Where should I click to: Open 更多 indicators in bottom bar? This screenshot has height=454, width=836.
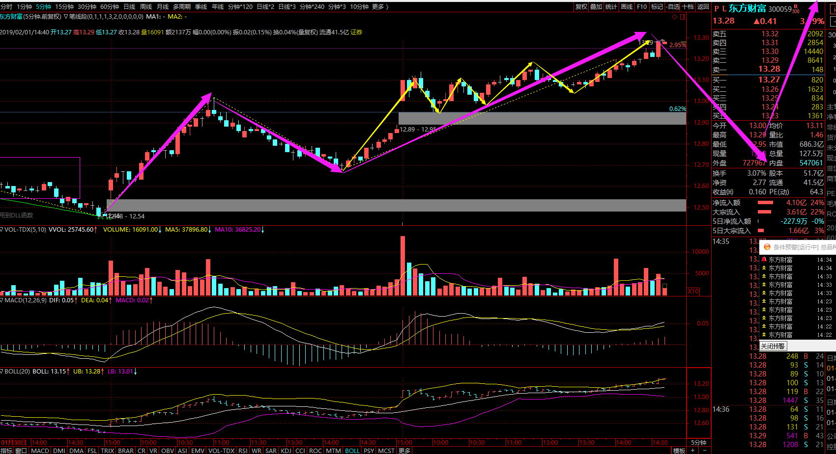point(404,451)
